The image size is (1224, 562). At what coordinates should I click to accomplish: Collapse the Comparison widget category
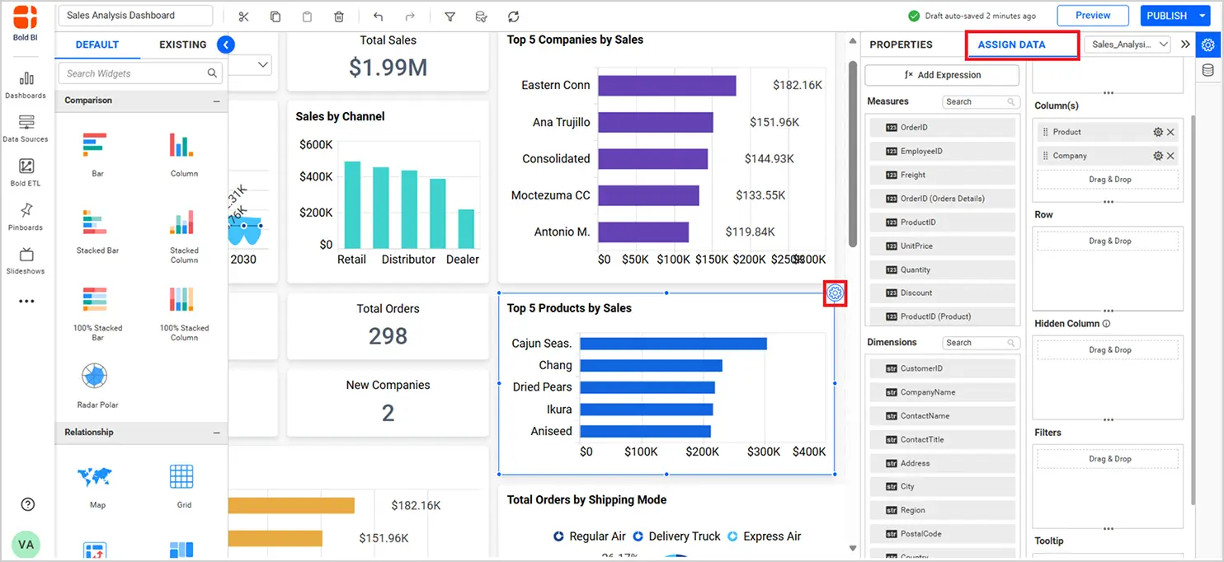(x=217, y=101)
